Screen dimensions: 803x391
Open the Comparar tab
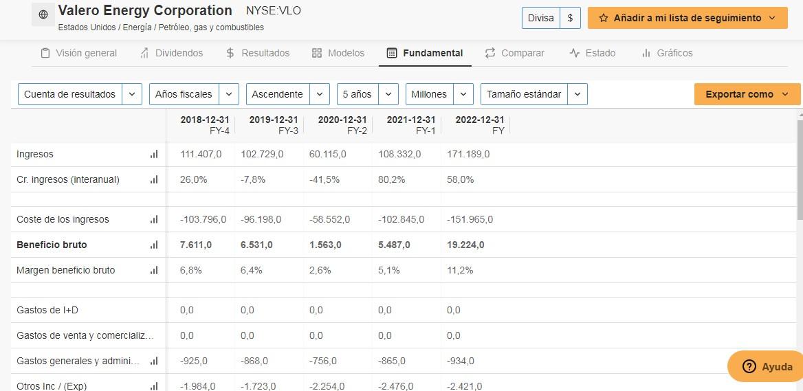(x=515, y=53)
